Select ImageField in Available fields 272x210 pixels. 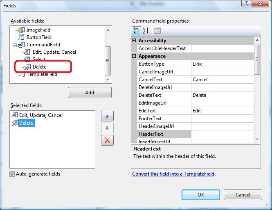[x=38, y=30]
